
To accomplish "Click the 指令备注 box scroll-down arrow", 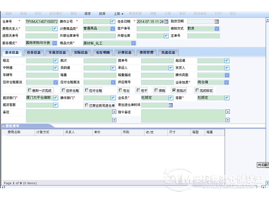I will click(228, 120).
